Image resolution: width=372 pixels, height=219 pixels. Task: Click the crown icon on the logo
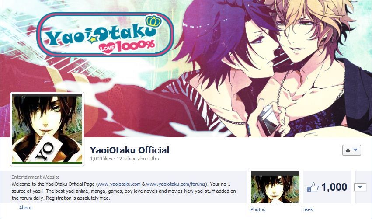click(153, 21)
